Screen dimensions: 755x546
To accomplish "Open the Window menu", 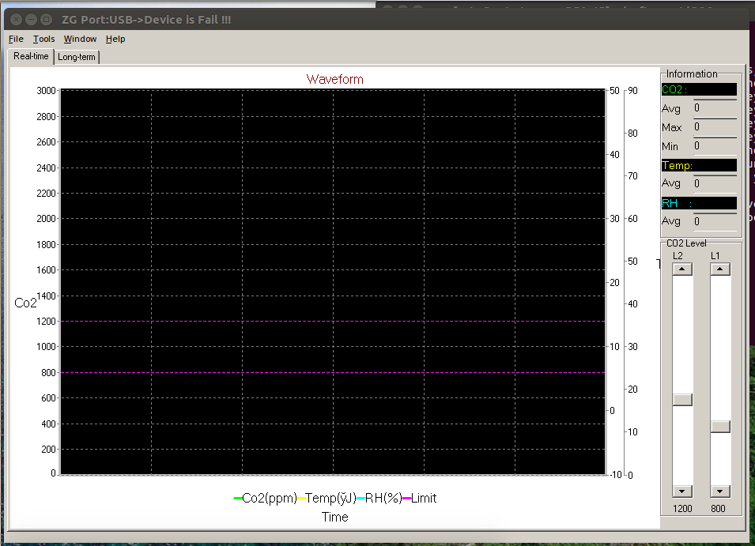I will (x=80, y=39).
